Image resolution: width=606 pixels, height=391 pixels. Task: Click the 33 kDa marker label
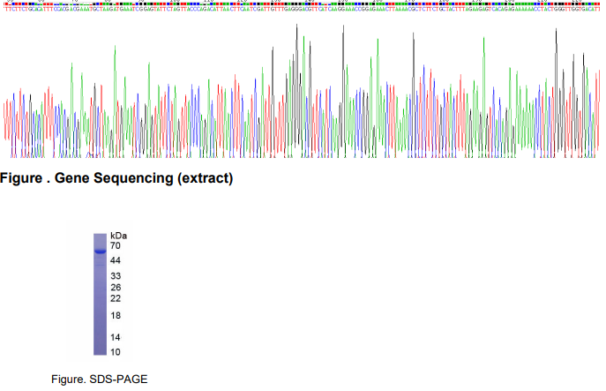coord(116,276)
